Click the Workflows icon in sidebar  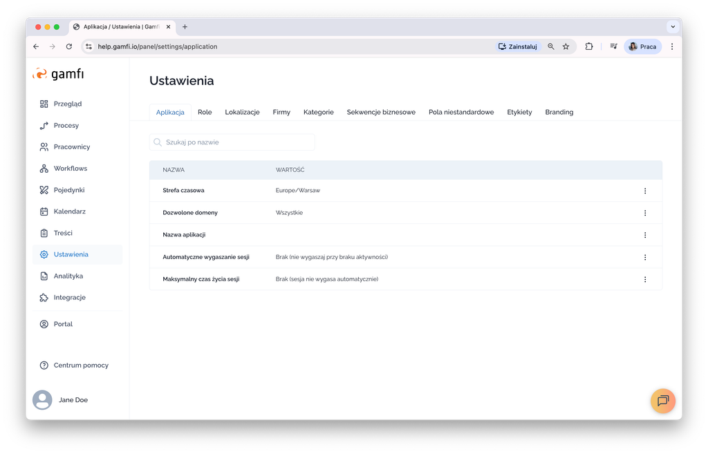point(44,169)
